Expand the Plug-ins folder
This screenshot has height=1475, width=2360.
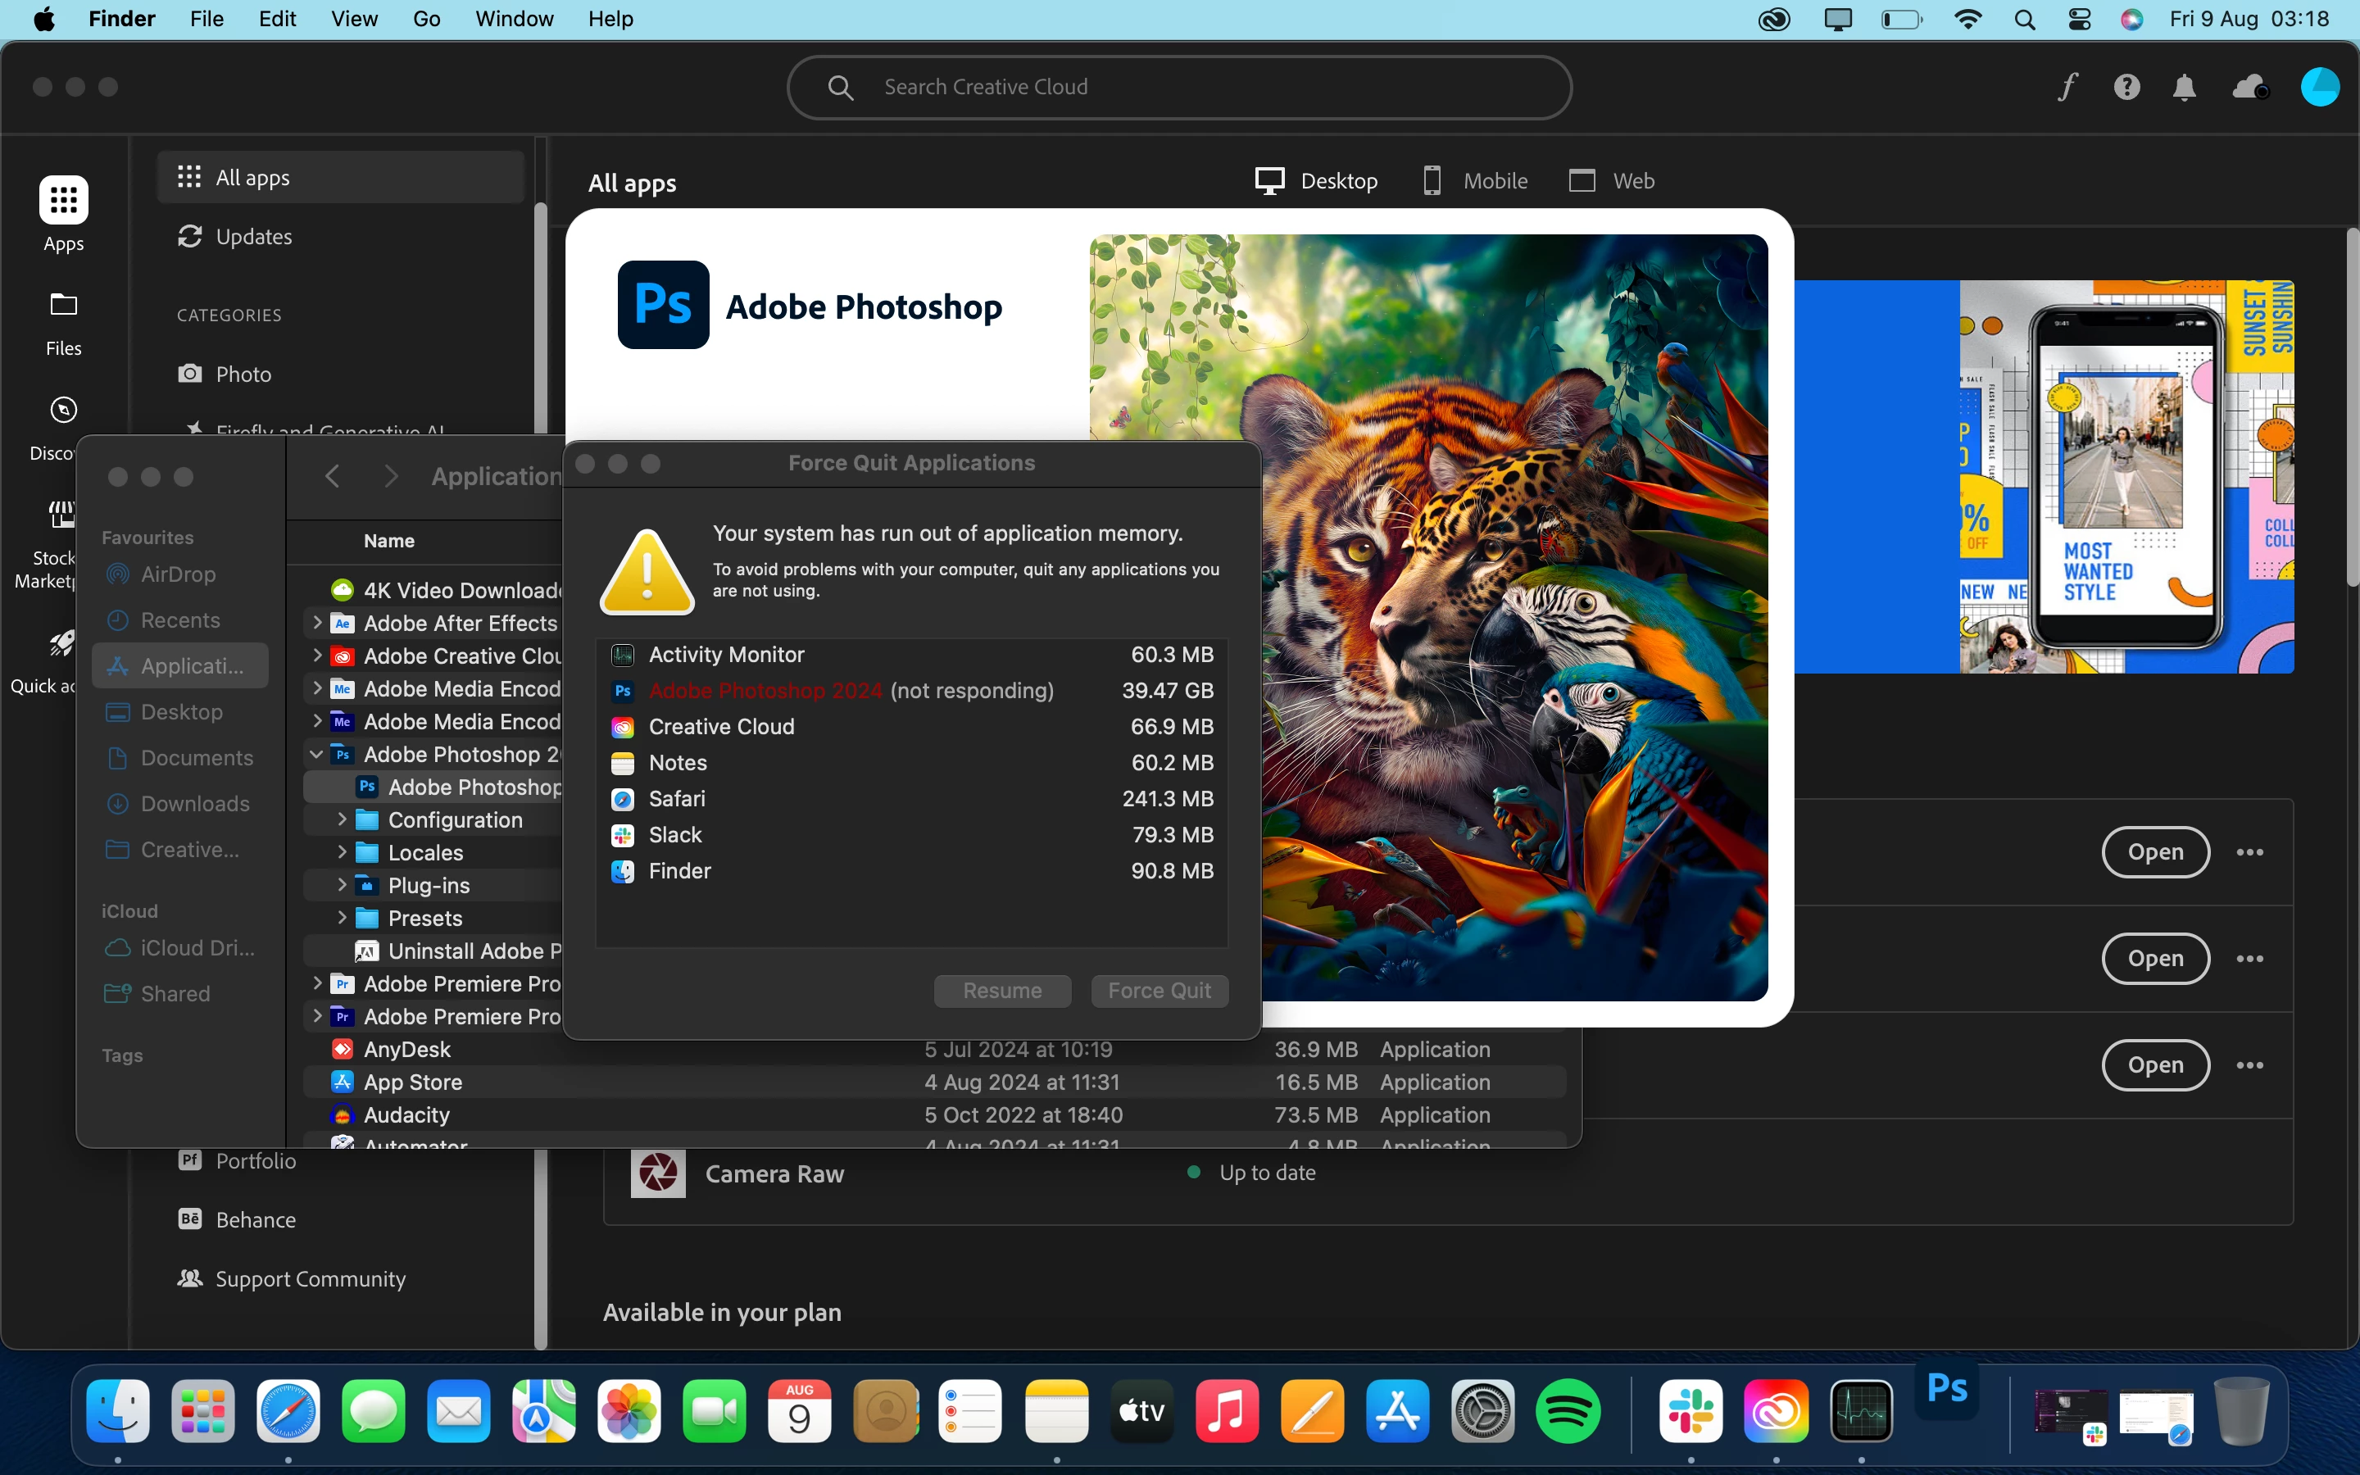(x=342, y=885)
